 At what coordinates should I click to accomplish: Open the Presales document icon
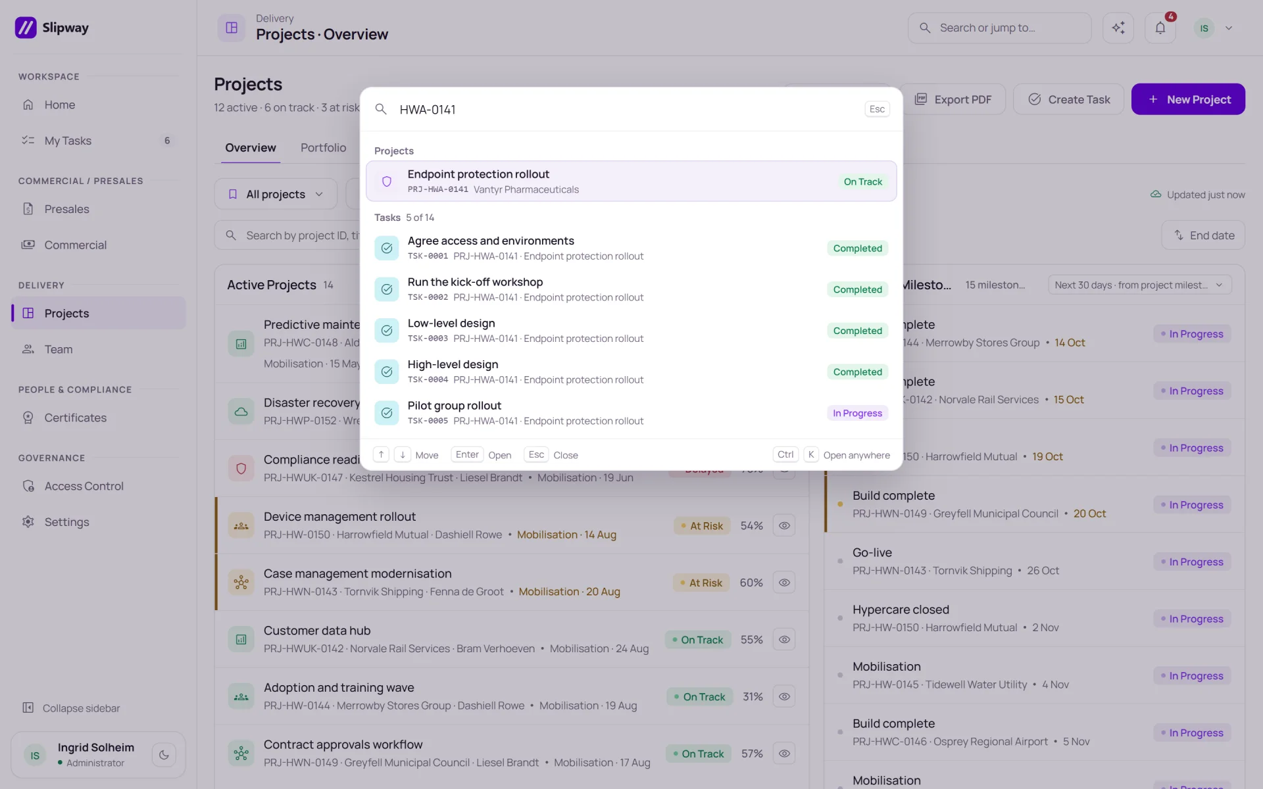[x=28, y=208]
